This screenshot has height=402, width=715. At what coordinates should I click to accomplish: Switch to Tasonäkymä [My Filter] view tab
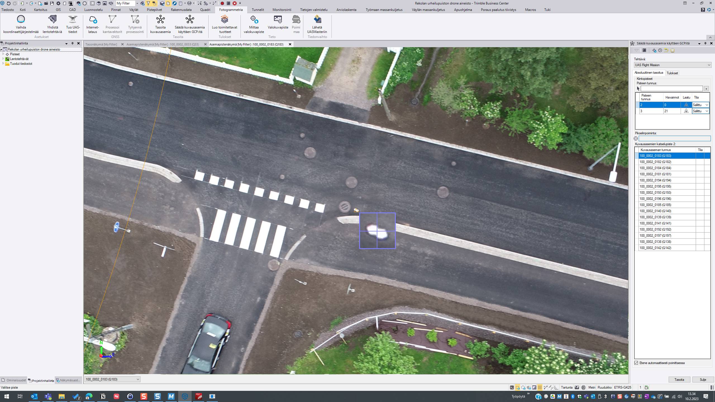pyautogui.click(x=101, y=44)
